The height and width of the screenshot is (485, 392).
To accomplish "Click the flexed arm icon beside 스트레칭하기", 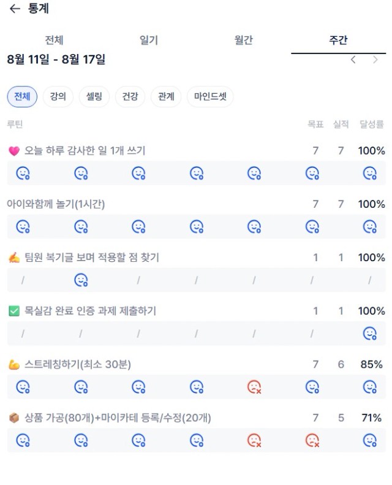I will (14, 365).
